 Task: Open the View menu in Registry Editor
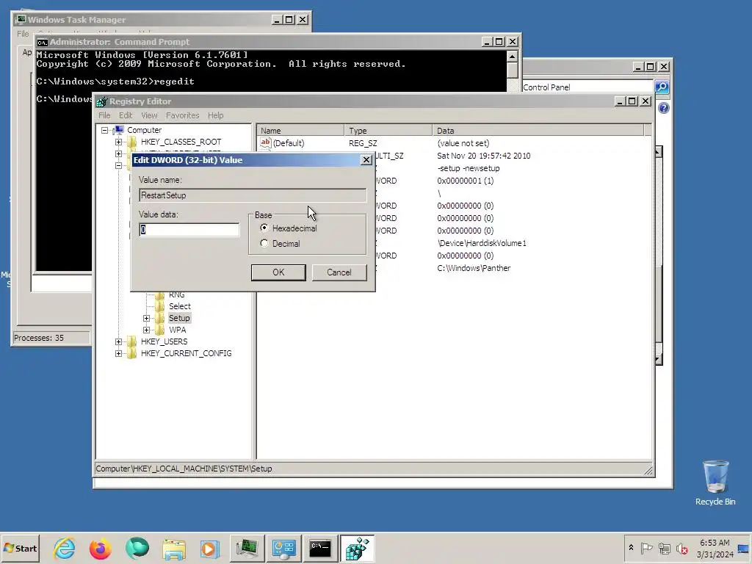(x=149, y=115)
